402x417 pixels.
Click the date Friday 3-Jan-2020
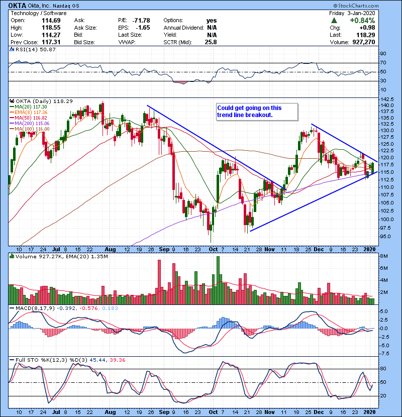coord(352,13)
